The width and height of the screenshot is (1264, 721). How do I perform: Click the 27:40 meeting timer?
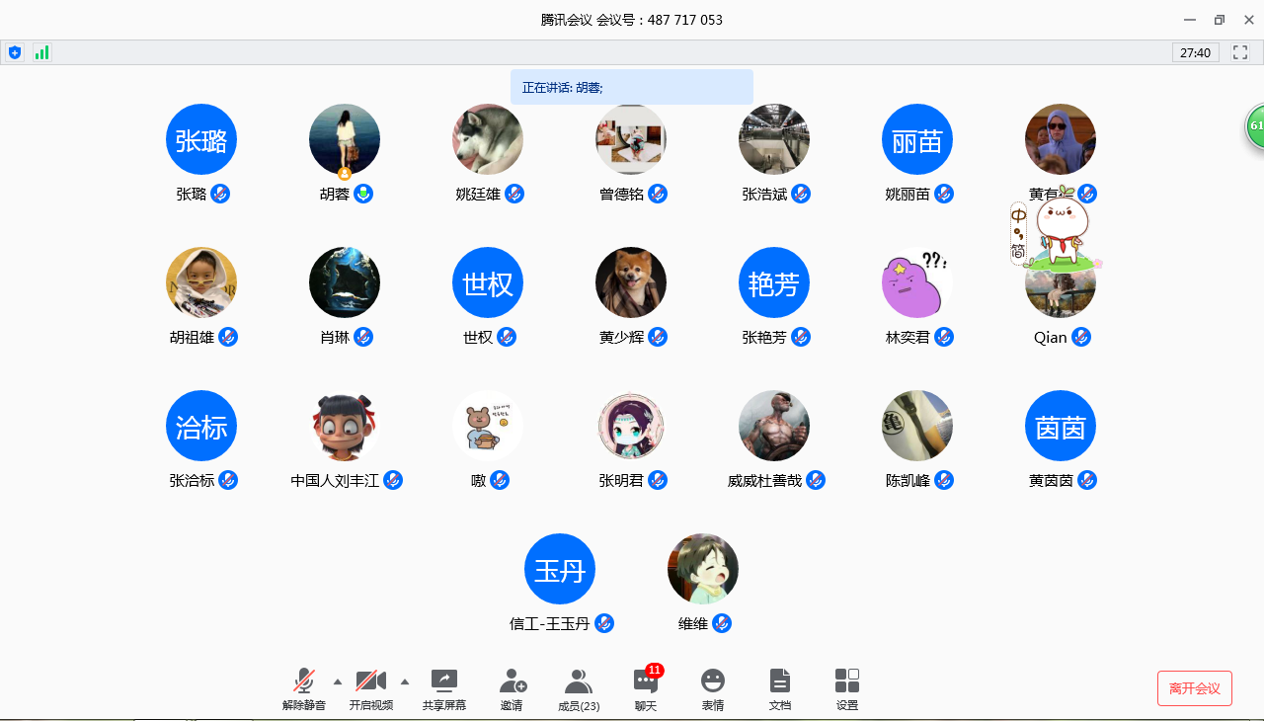tap(1196, 52)
